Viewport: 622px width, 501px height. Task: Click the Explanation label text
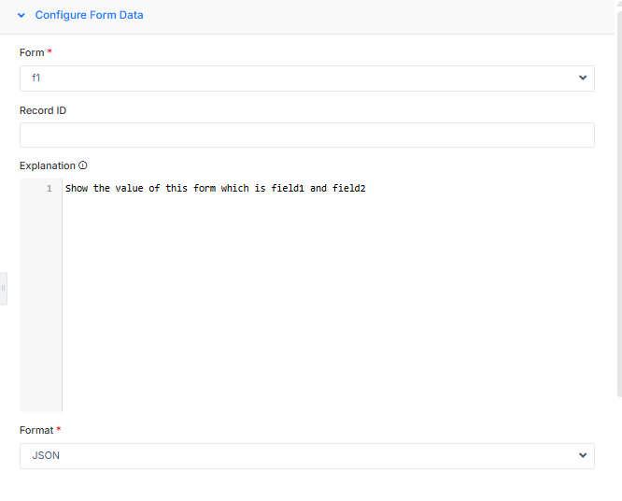point(47,165)
